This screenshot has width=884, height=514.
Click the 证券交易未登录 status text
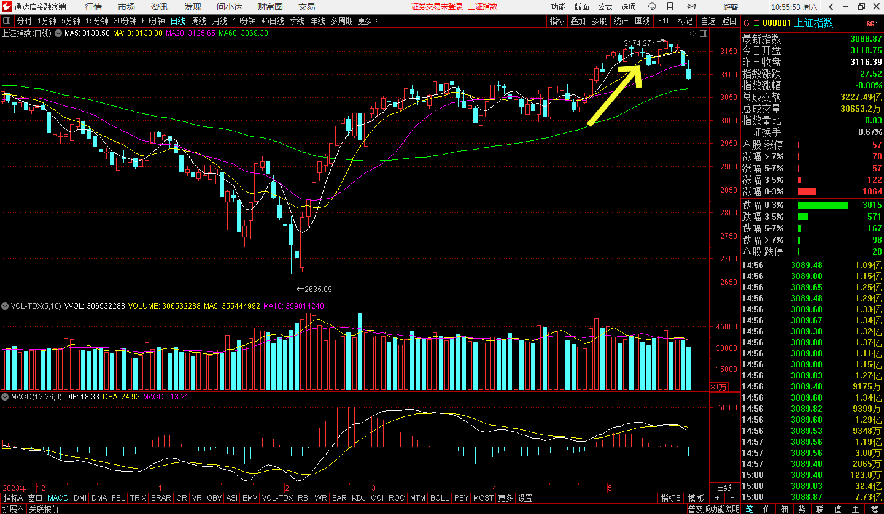(437, 7)
